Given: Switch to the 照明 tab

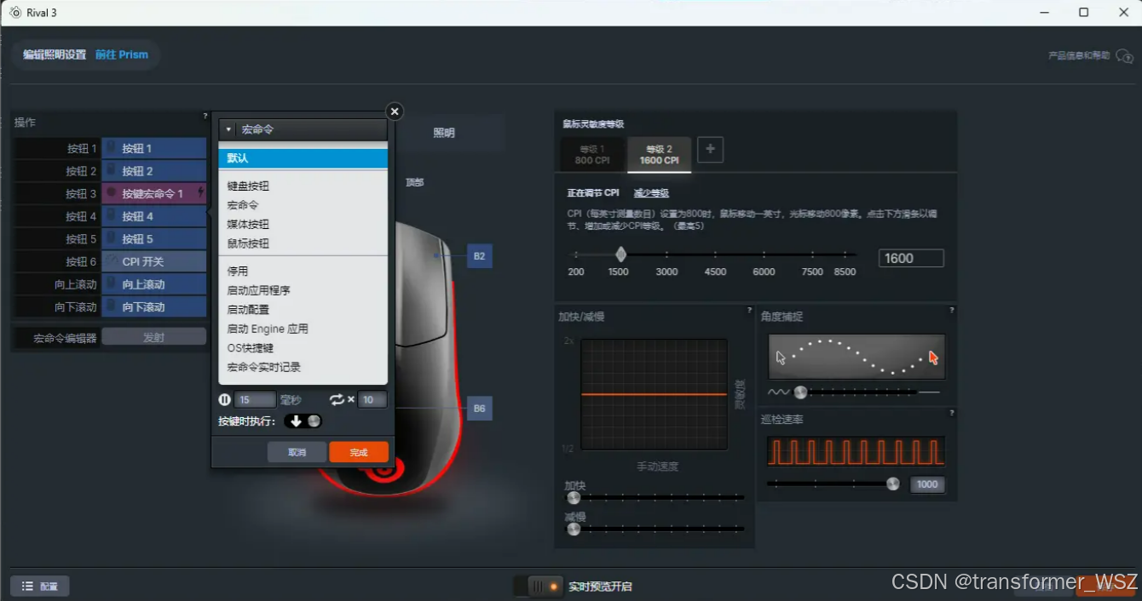Looking at the screenshot, I should coord(445,133).
